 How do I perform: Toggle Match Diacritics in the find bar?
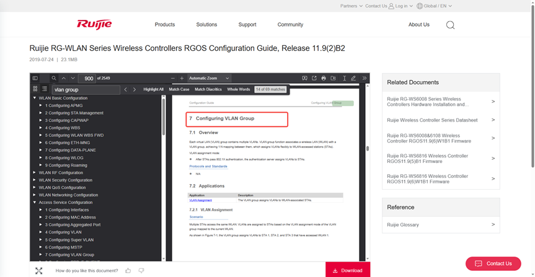208,89
